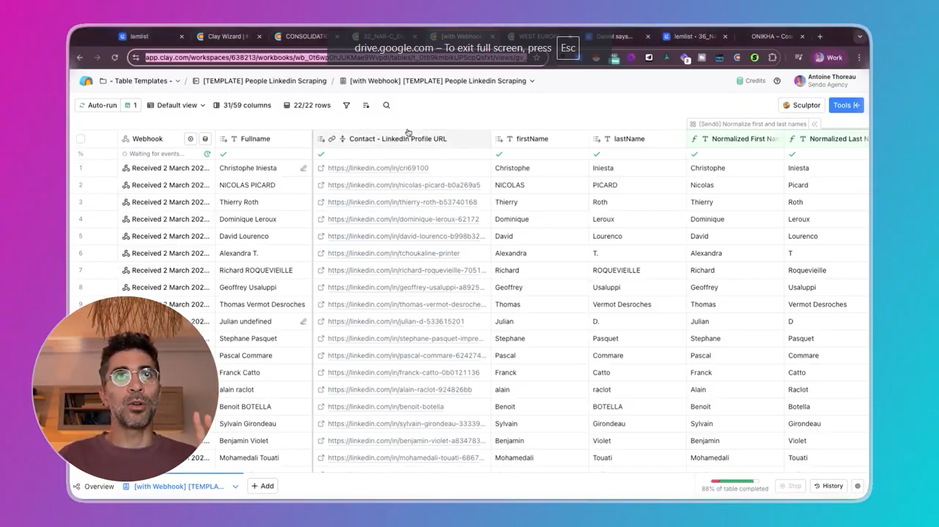Click the Sendō Normalize first and last names label
This screenshot has height=527, width=939.
752,124
